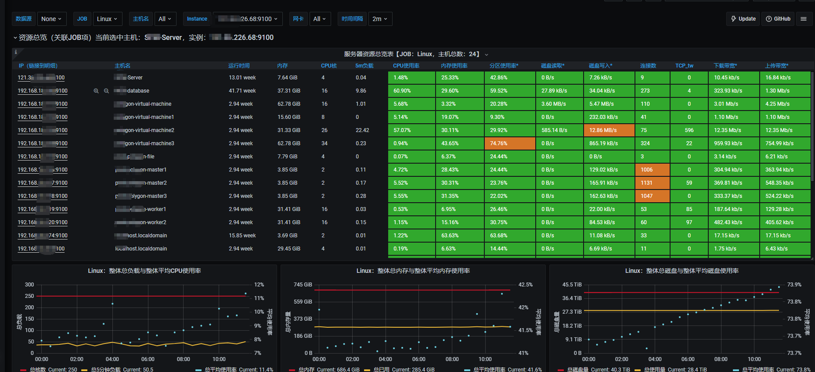Sort by the 下载带宽* column header

coord(725,66)
